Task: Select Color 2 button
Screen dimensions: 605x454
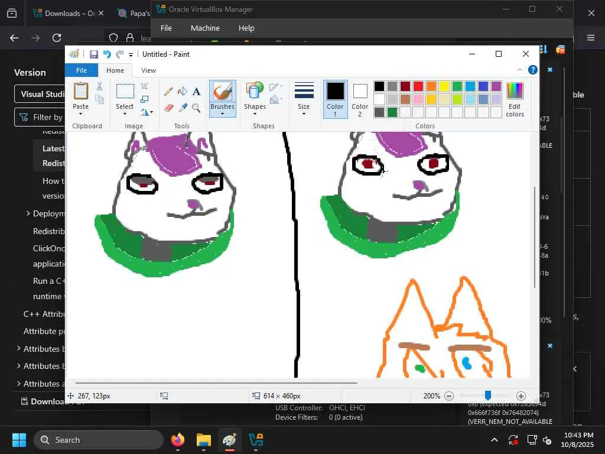Action: (360, 99)
